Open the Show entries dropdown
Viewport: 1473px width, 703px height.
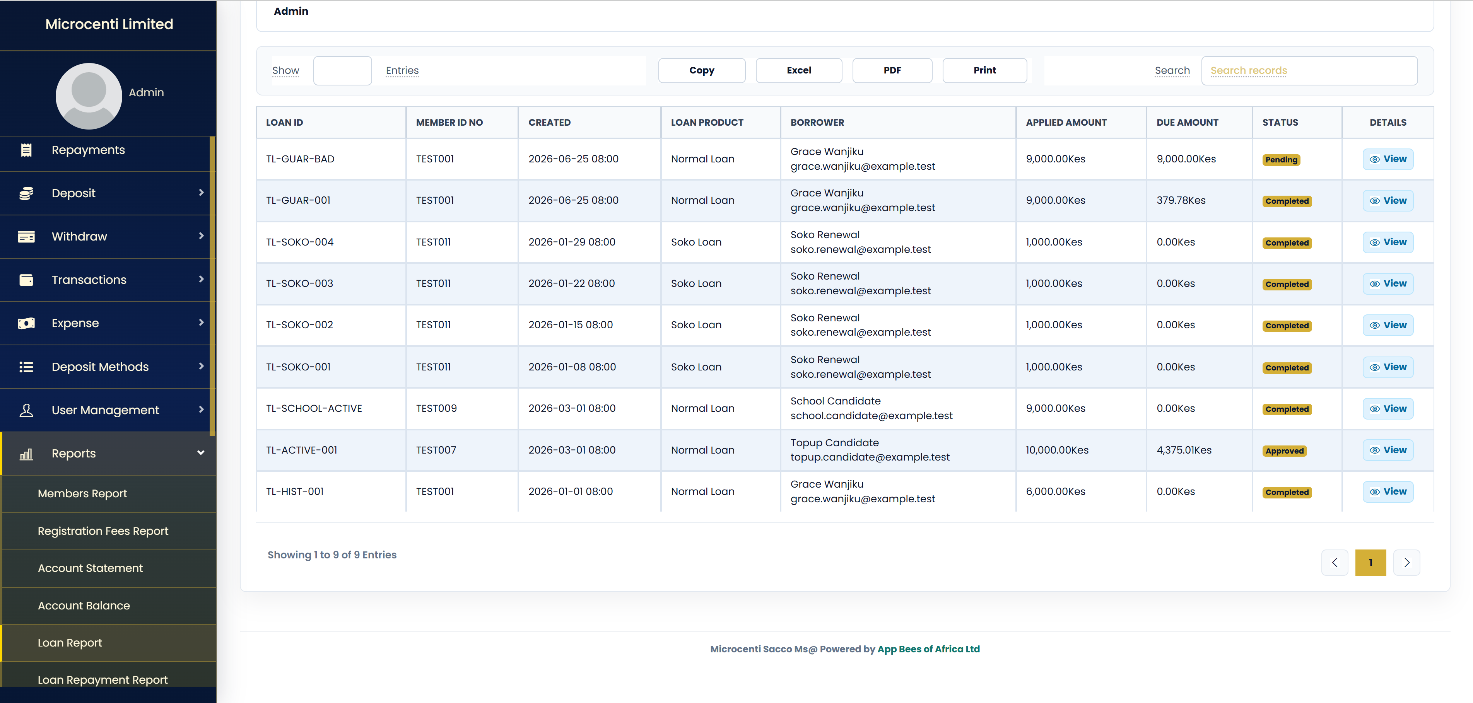342,71
